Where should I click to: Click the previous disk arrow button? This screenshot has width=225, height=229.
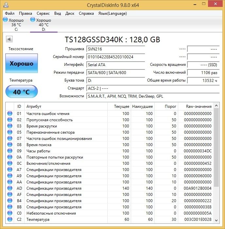[9, 39]
